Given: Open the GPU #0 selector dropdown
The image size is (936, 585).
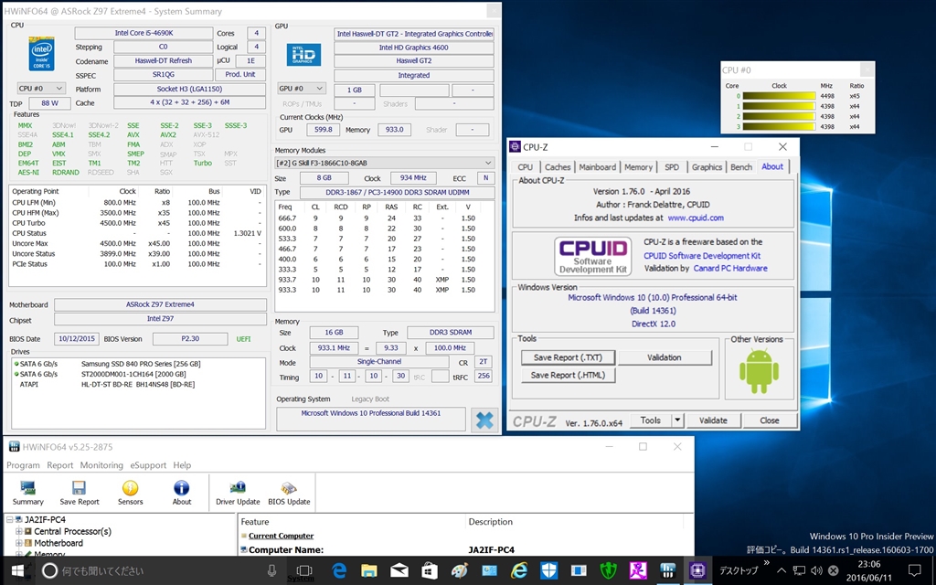Looking at the screenshot, I should [x=302, y=89].
